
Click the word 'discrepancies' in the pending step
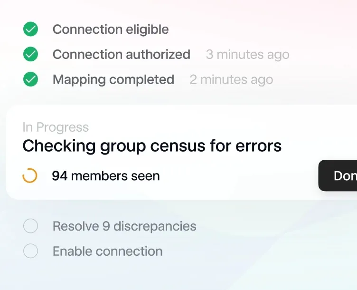click(155, 226)
